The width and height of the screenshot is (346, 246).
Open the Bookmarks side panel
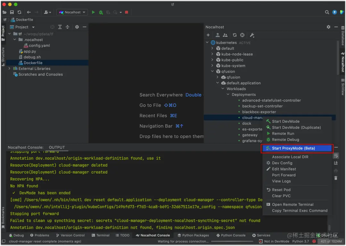pos(3,217)
